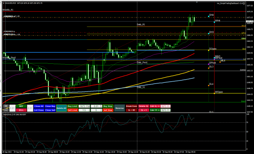Viewport: 254px width, 154px height.
Task: Click the 0.01 lot box left of BUY
Action: pos(12,108)
